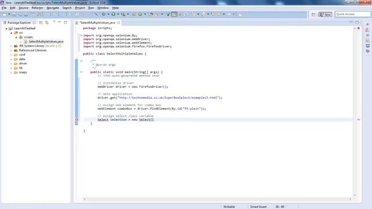The image size is (372, 209).
Task: Open the Package Explorer view menu
Action: tap(54, 21)
